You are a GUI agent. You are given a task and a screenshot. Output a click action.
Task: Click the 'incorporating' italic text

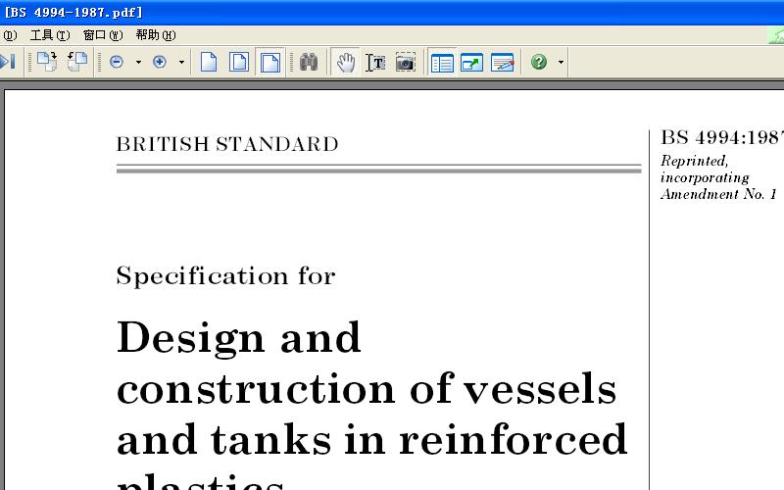coord(705,178)
